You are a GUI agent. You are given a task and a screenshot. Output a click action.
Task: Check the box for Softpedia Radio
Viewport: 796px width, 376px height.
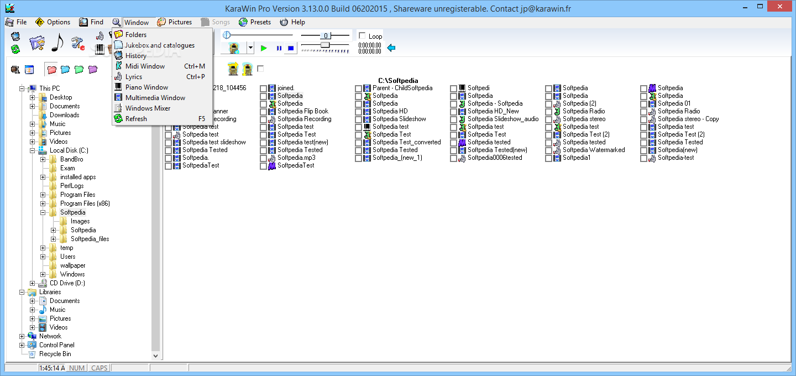pos(548,112)
